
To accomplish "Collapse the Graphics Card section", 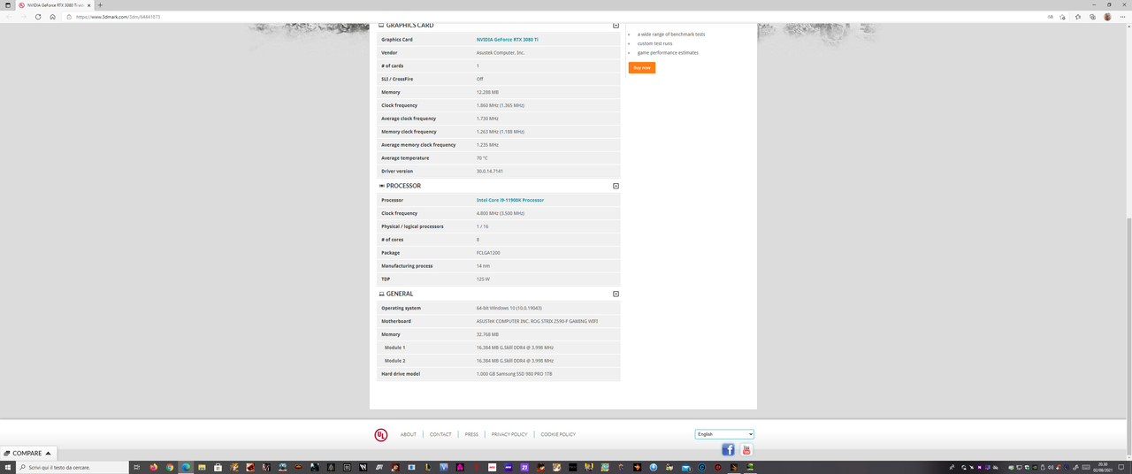I will [616, 26].
